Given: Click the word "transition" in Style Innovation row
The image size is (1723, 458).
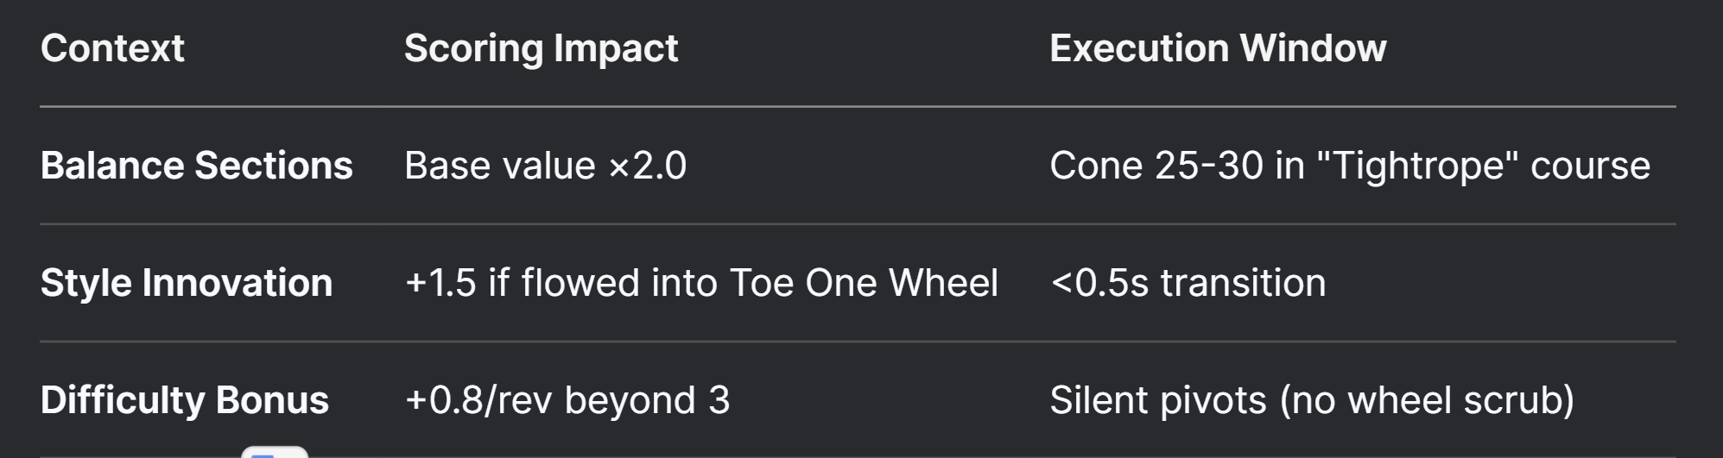Looking at the screenshot, I should tap(1243, 283).
